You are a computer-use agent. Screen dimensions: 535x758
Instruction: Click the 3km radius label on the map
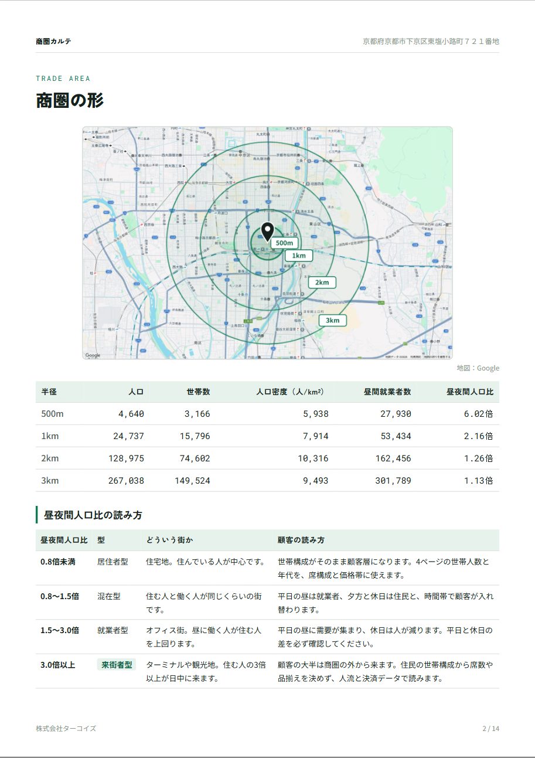click(x=333, y=321)
